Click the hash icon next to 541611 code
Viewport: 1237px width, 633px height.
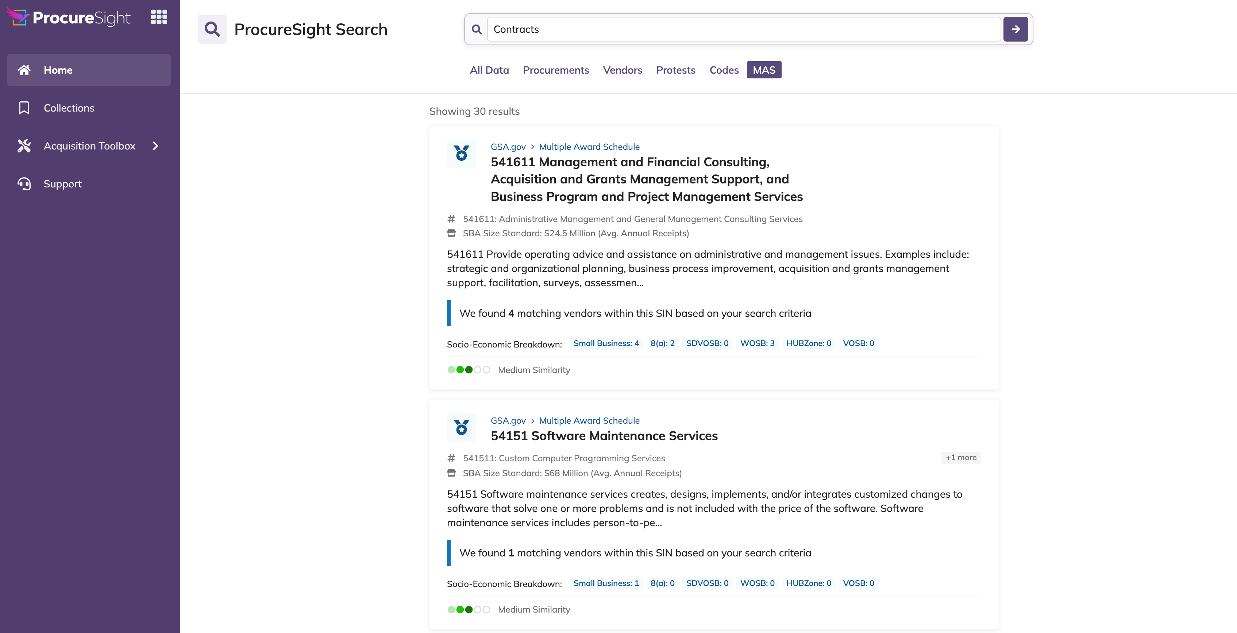pyautogui.click(x=451, y=219)
